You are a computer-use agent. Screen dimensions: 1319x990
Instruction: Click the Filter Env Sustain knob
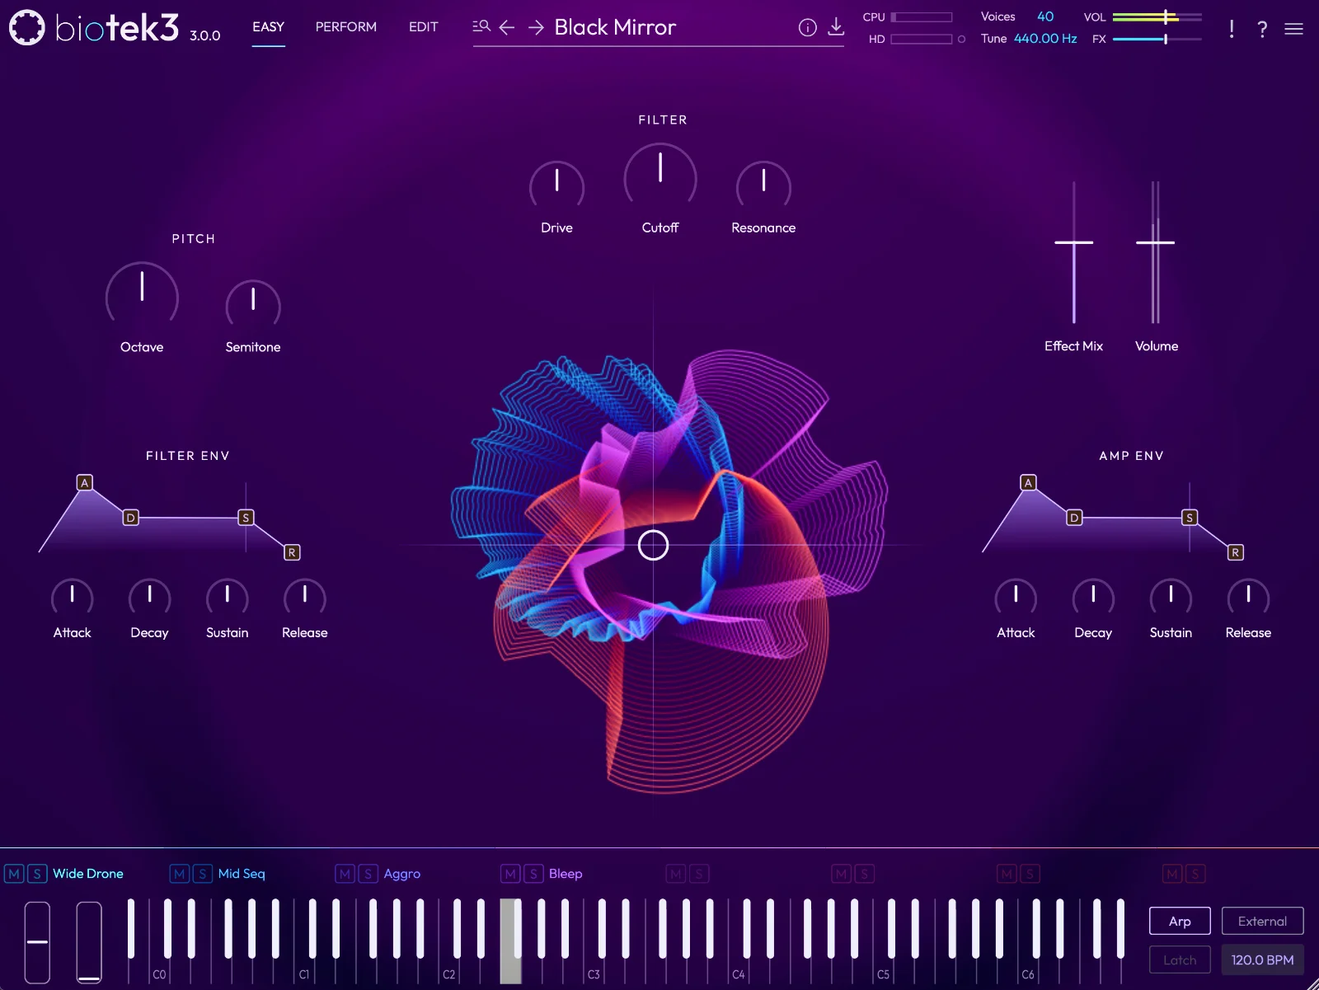227,598
